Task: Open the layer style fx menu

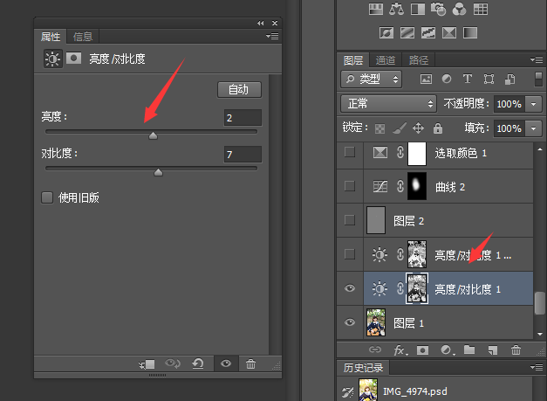Action: click(400, 350)
